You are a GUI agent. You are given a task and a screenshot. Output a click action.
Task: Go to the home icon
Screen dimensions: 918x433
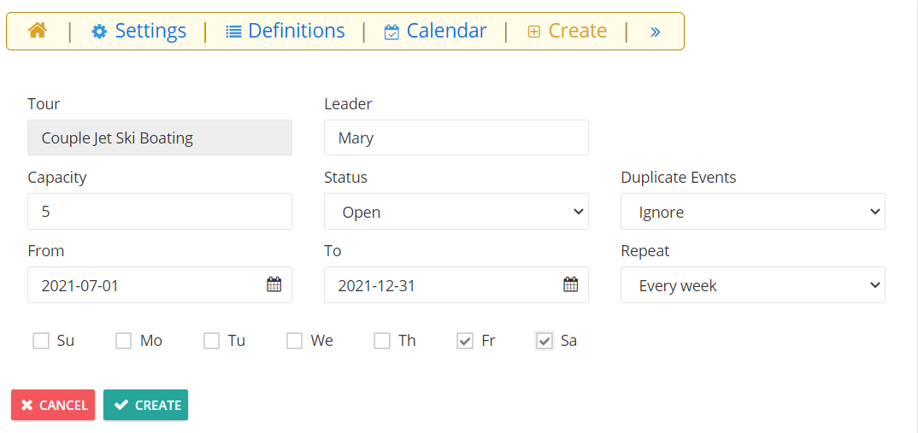tap(37, 31)
